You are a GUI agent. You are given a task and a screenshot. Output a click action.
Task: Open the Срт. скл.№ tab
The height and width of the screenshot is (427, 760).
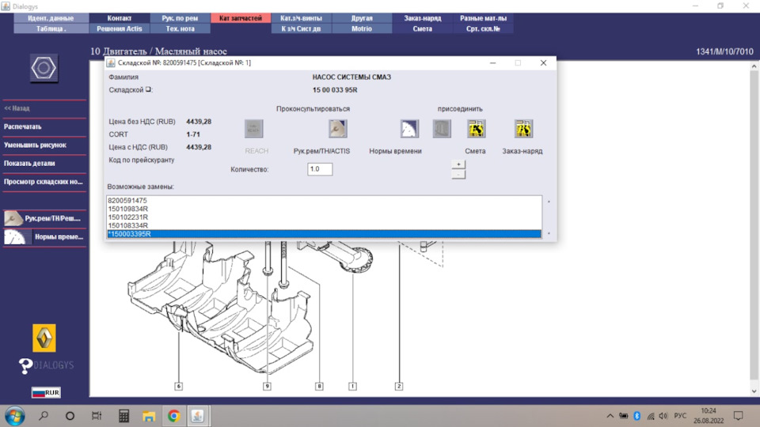tap(483, 28)
